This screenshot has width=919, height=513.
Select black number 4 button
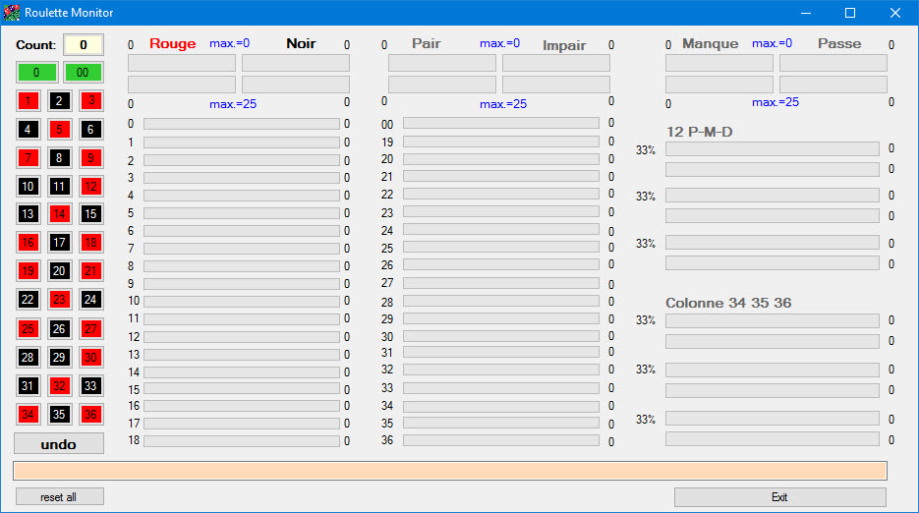point(28,129)
